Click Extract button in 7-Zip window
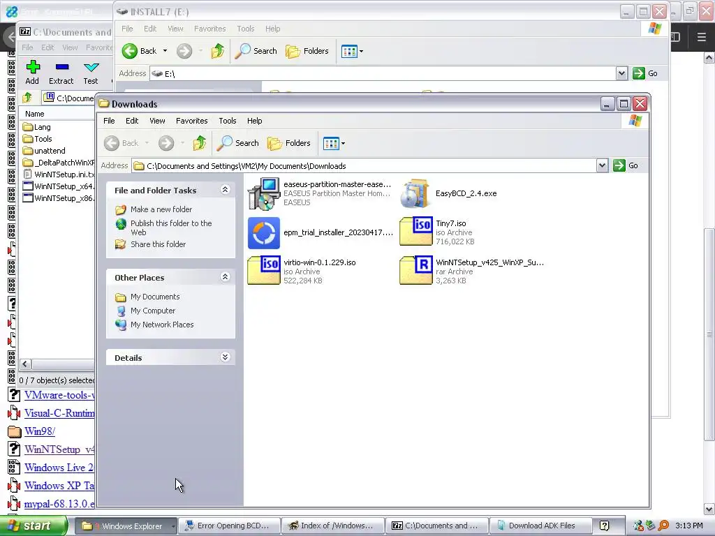Viewport: 715px width, 536px height. pyautogui.click(x=61, y=73)
